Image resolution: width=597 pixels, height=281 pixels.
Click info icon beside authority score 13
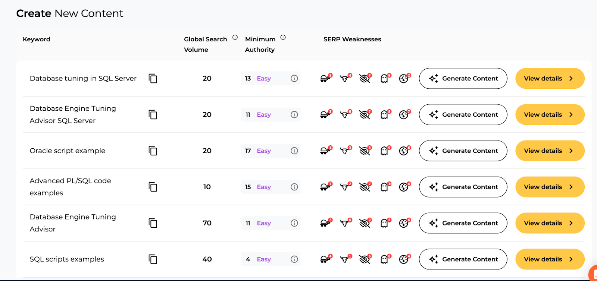tap(294, 79)
